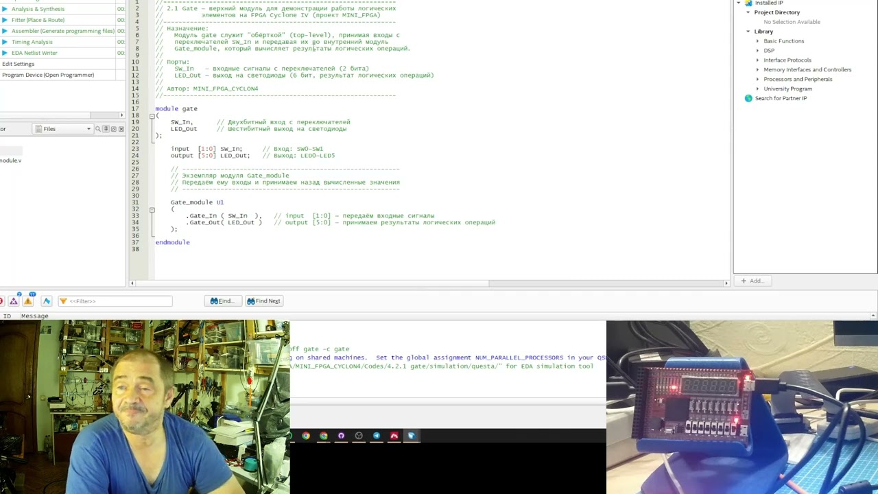Image resolution: width=878 pixels, height=494 pixels.
Task: Click the Add... button in IP Catalog
Action: (x=752, y=281)
